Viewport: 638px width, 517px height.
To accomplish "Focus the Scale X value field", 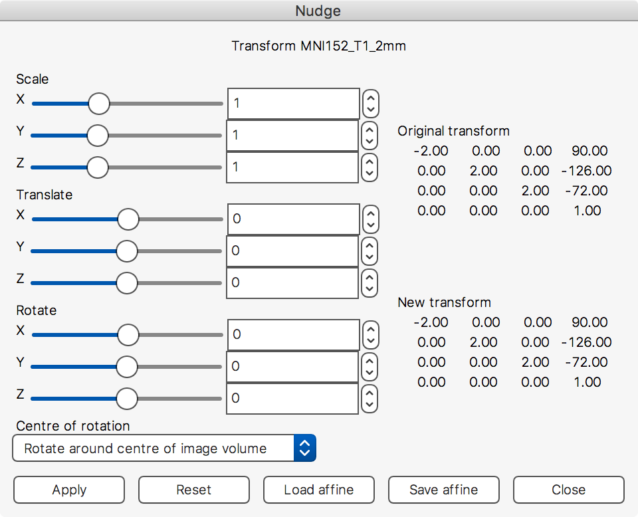I will [293, 104].
